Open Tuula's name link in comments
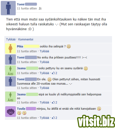Screen dimensions: 115x128 (21, 109)
